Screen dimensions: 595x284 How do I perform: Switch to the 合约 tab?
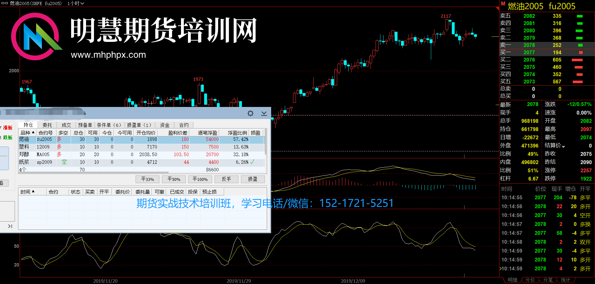pos(184,125)
